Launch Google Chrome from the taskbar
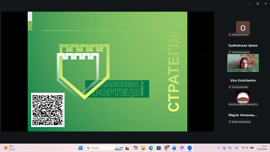This screenshot has height=152, width=270. pyautogui.click(x=166, y=148)
